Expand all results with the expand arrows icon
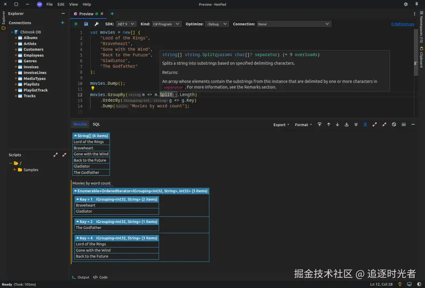Image resolution: width=425 pixels, height=288 pixels. tap(375, 124)
